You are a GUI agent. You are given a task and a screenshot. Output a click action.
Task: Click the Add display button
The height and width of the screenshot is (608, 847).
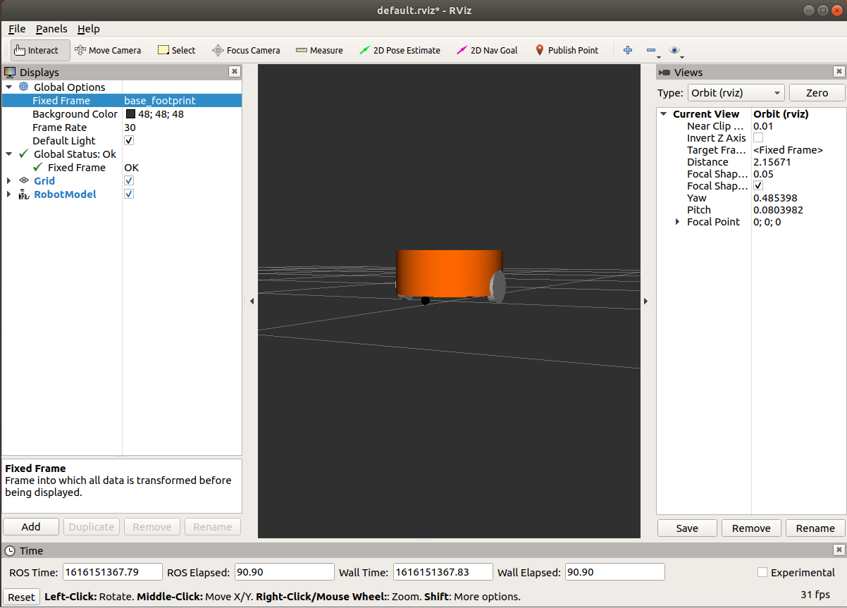[x=31, y=526]
